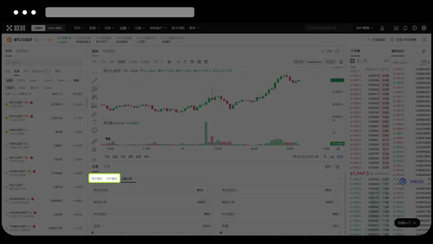This screenshot has width=433, height=244.
Task: Toggle the leverage switch in trade panel
Action: click(x=336, y=167)
